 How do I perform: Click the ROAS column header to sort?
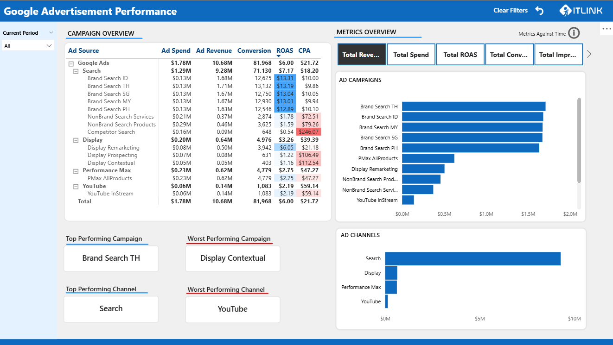pos(285,50)
